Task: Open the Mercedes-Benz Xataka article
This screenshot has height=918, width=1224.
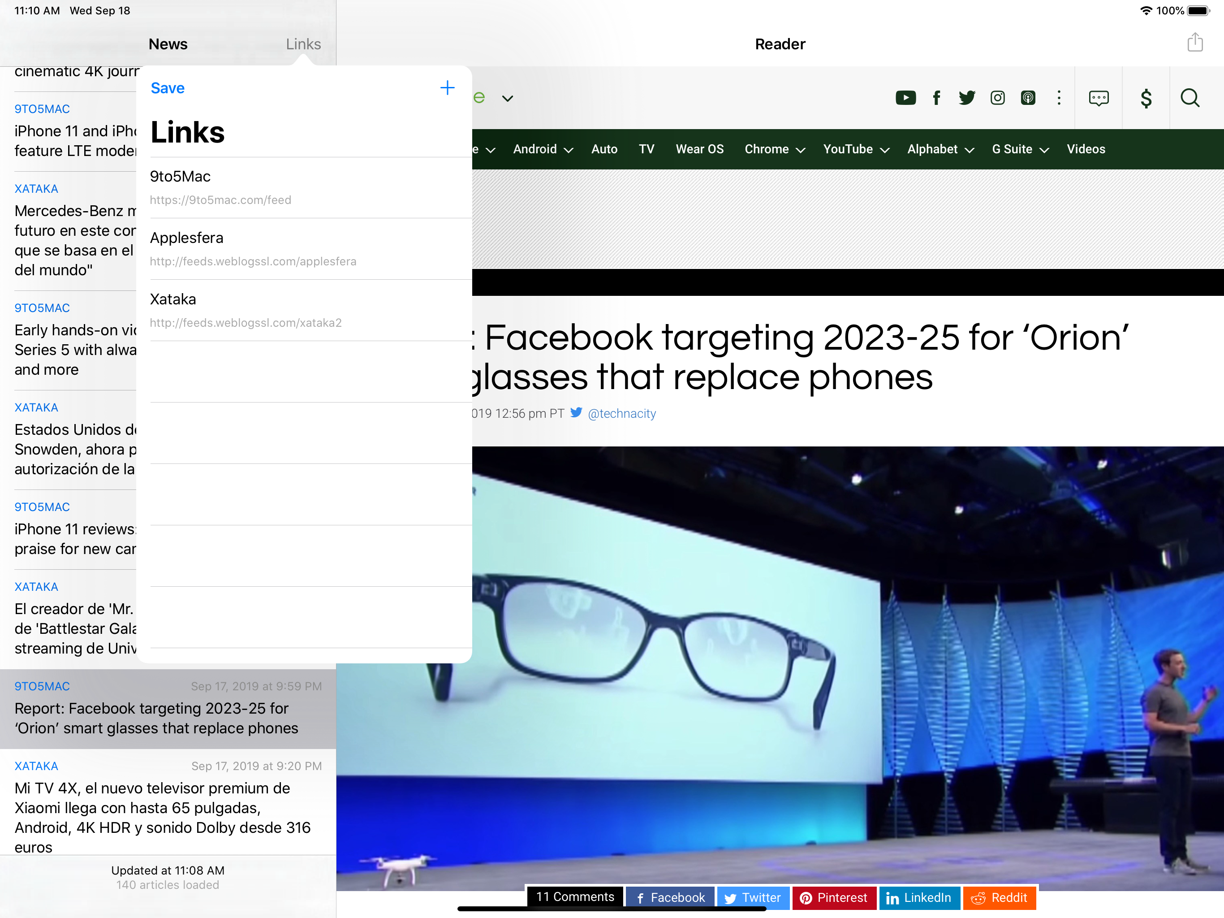Action: pyautogui.click(x=68, y=231)
